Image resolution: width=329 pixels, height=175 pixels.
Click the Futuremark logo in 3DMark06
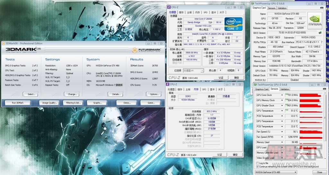(x=147, y=51)
